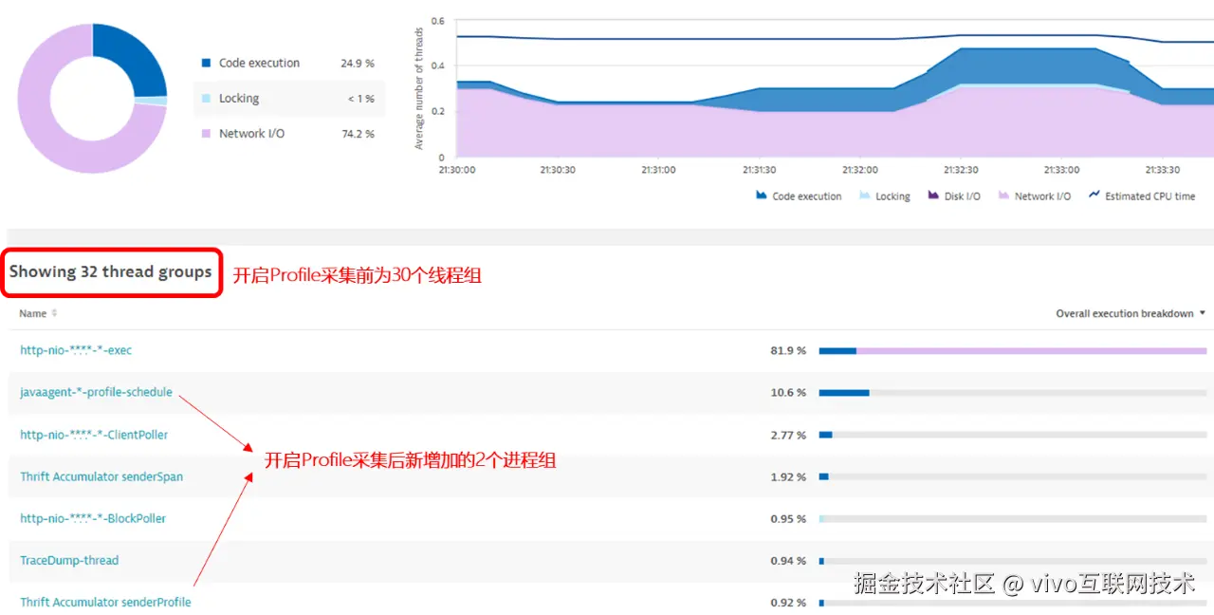Screen dimensions: 1214x615
Task: Click the 21:32:30 time axis label
Action: pos(961,170)
